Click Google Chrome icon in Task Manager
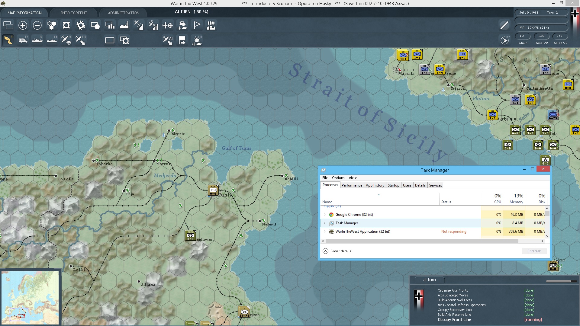Screen dimensions: 580x326 coord(331,215)
